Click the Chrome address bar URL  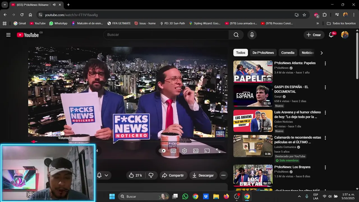71,15
